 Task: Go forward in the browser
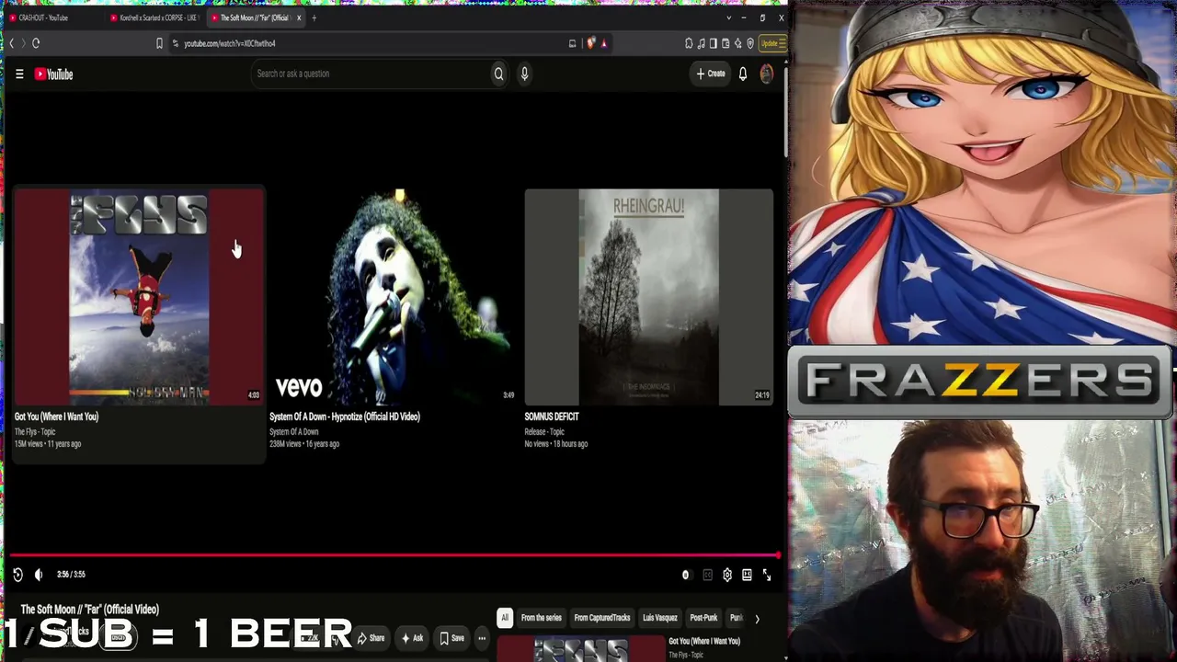[x=23, y=43]
